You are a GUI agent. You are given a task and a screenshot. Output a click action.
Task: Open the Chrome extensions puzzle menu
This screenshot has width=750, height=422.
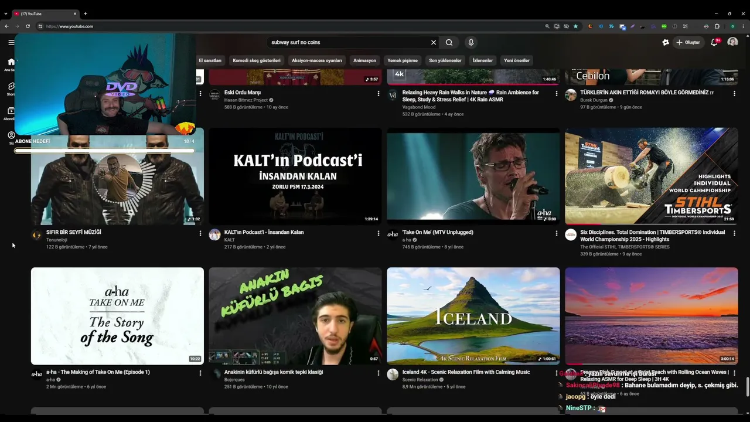(717, 26)
